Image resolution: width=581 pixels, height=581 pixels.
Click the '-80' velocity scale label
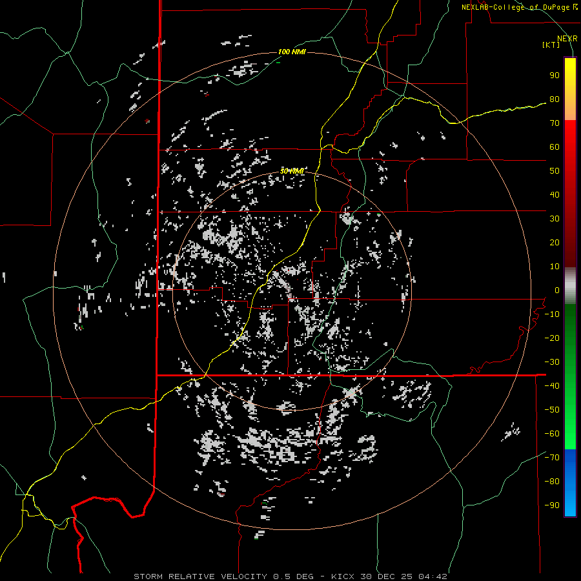[552, 482]
